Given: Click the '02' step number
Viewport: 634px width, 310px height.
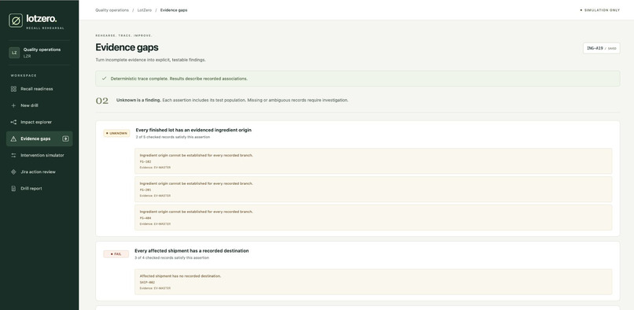Looking at the screenshot, I should coord(102,101).
